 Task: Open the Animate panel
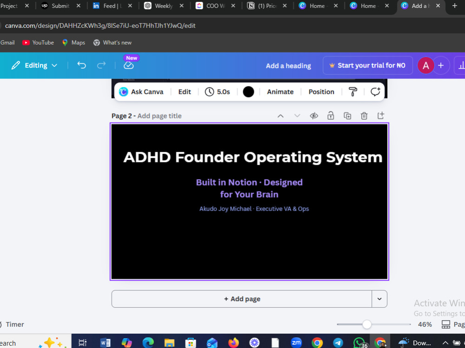[x=280, y=92]
